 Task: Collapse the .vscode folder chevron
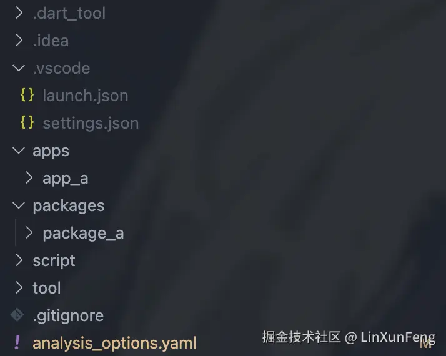[x=19, y=68]
